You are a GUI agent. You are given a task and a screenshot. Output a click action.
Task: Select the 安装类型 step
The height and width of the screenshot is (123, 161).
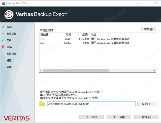[12, 33]
